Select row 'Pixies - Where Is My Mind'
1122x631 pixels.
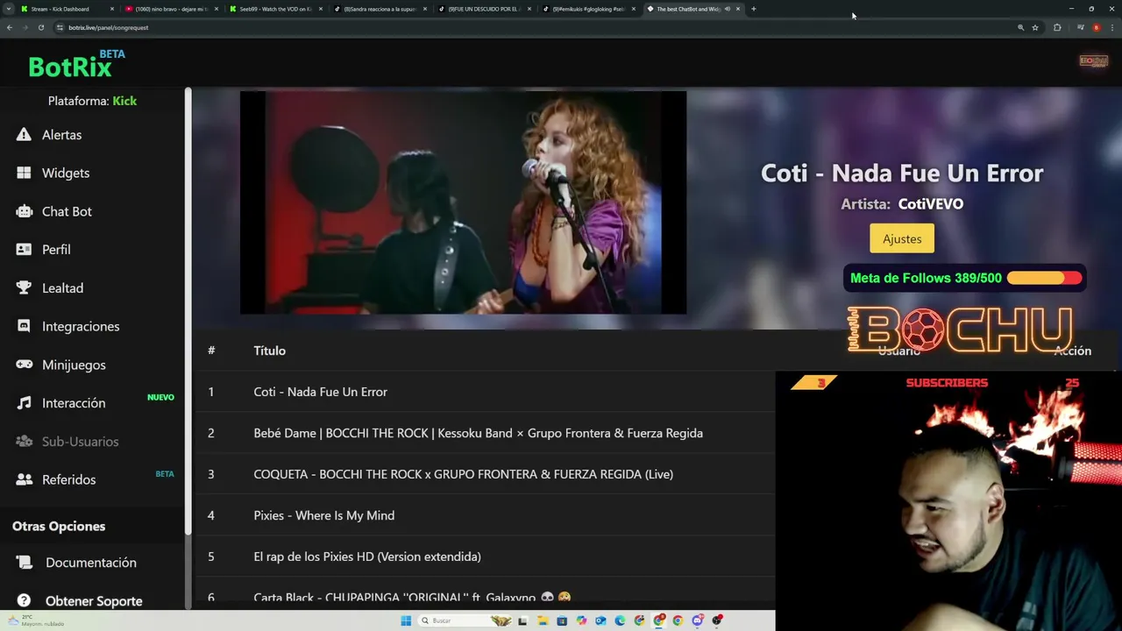[485, 515]
